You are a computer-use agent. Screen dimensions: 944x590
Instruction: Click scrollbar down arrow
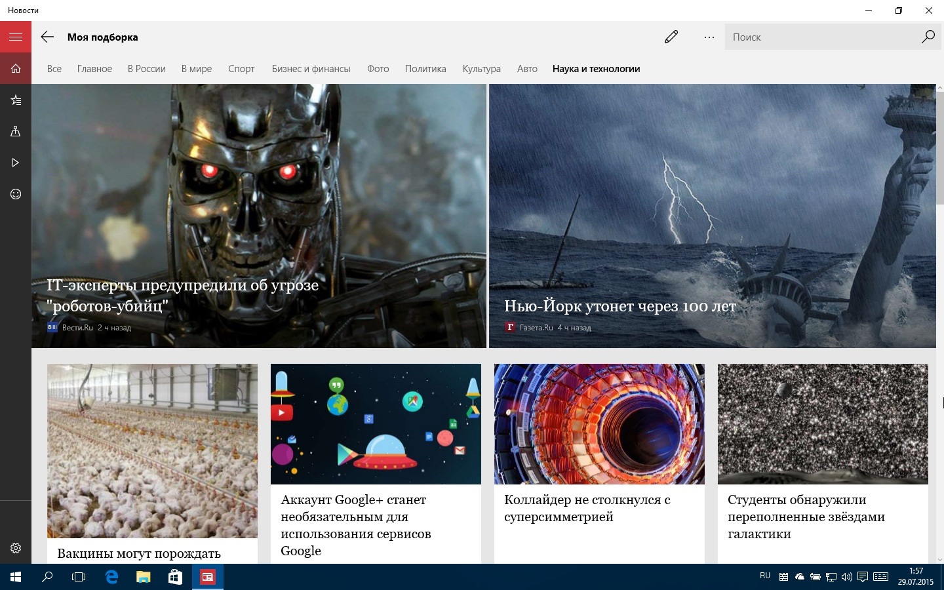pos(940,559)
